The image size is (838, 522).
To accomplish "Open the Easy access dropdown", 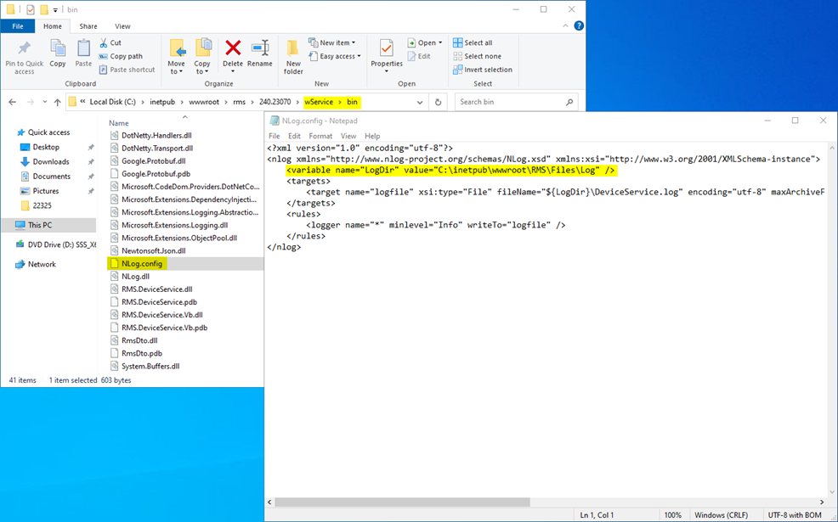I will click(x=335, y=56).
